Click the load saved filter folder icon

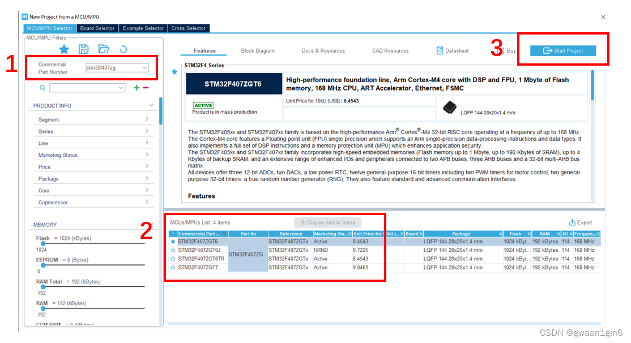[104, 49]
